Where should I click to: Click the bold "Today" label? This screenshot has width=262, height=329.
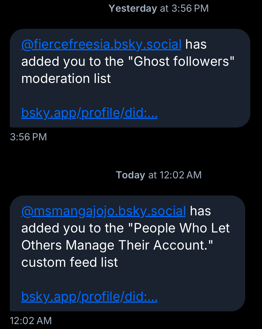click(130, 175)
